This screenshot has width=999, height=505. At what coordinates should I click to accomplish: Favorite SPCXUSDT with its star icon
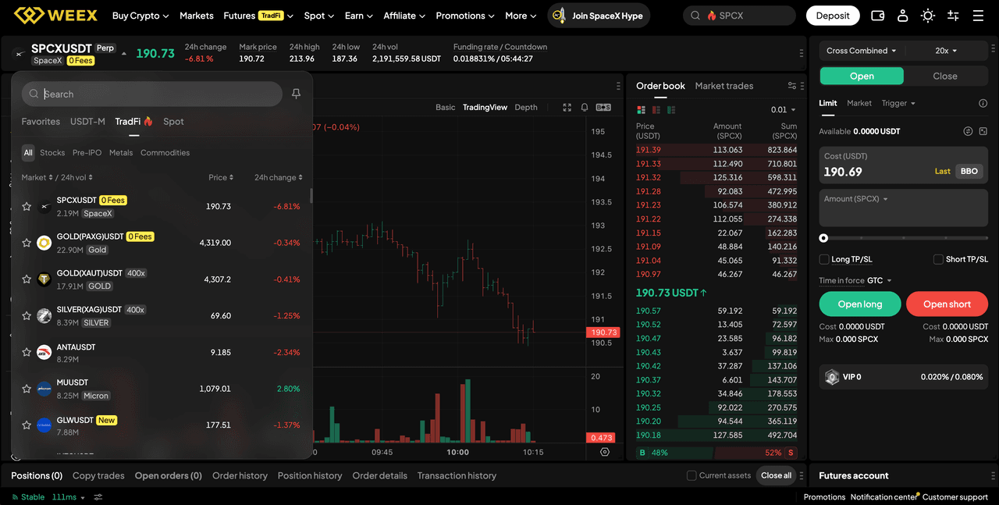coord(27,207)
